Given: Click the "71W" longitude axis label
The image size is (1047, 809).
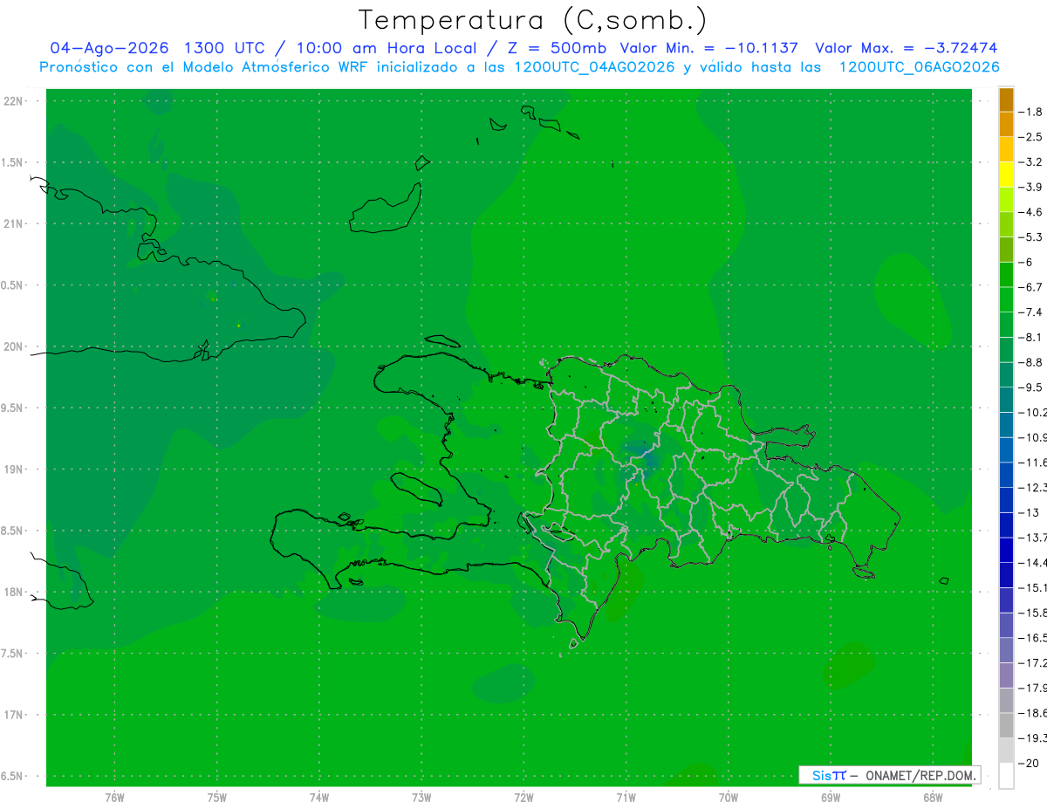Looking at the screenshot, I should [x=626, y=798].
